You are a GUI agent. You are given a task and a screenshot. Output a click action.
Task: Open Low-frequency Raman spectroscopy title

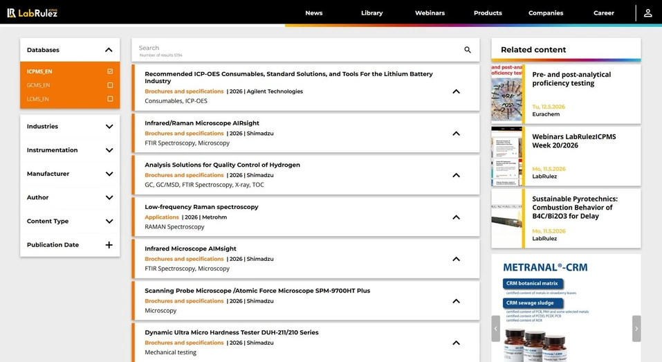(x=201, y=206)
